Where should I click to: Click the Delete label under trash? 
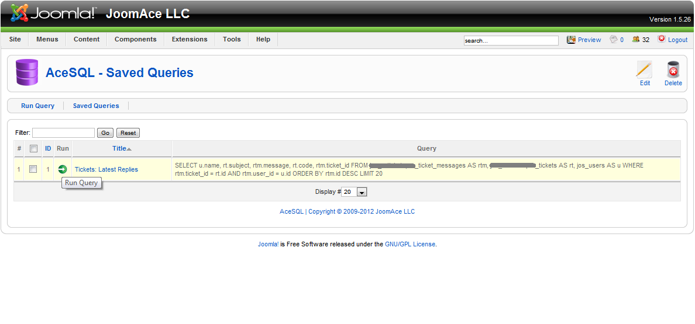[x=673, y=83]
